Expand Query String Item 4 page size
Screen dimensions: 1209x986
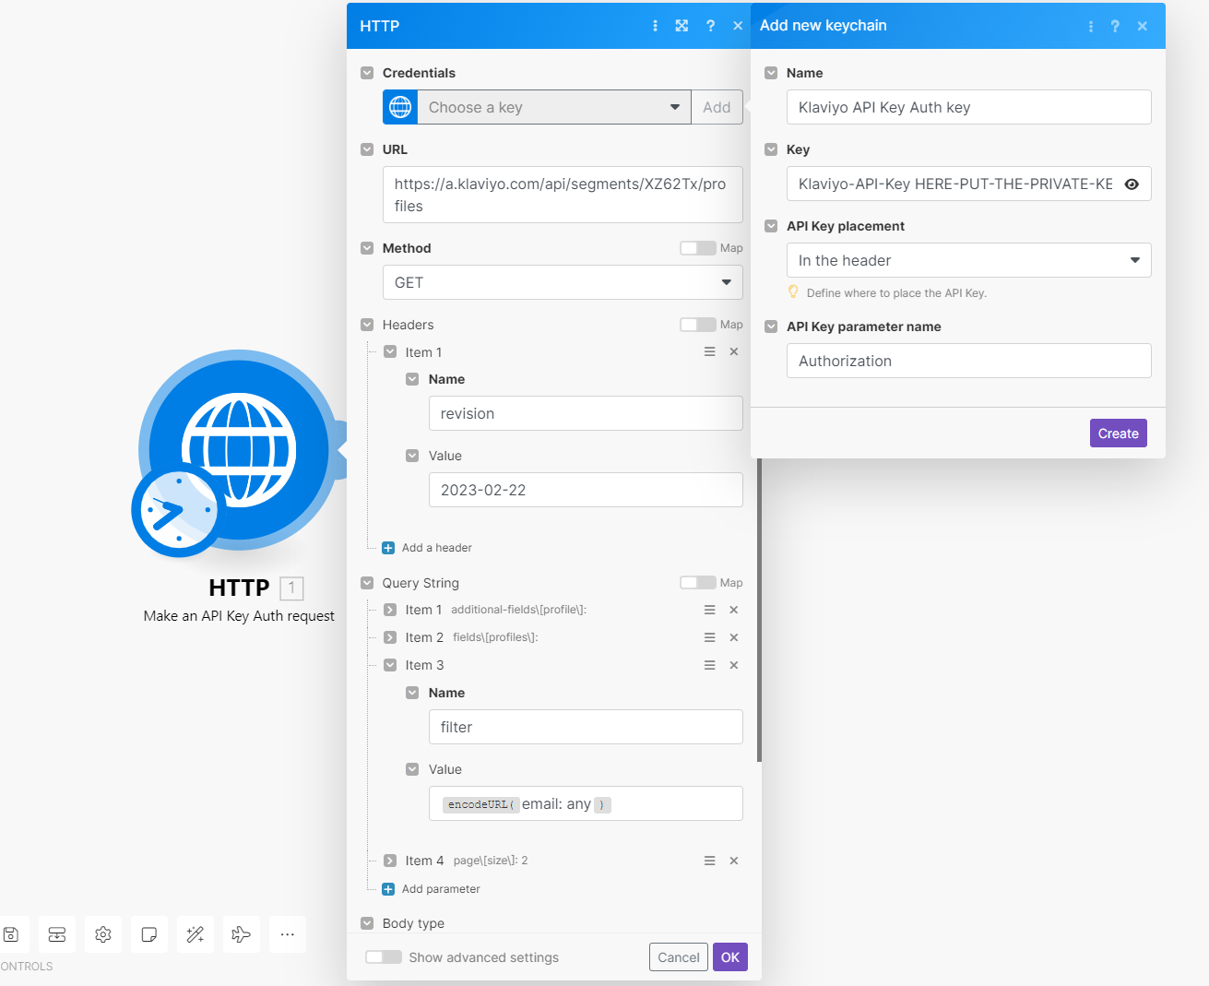(390, 861)
